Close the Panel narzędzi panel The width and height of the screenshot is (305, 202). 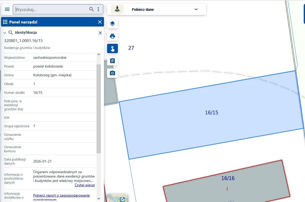[100, 22]
